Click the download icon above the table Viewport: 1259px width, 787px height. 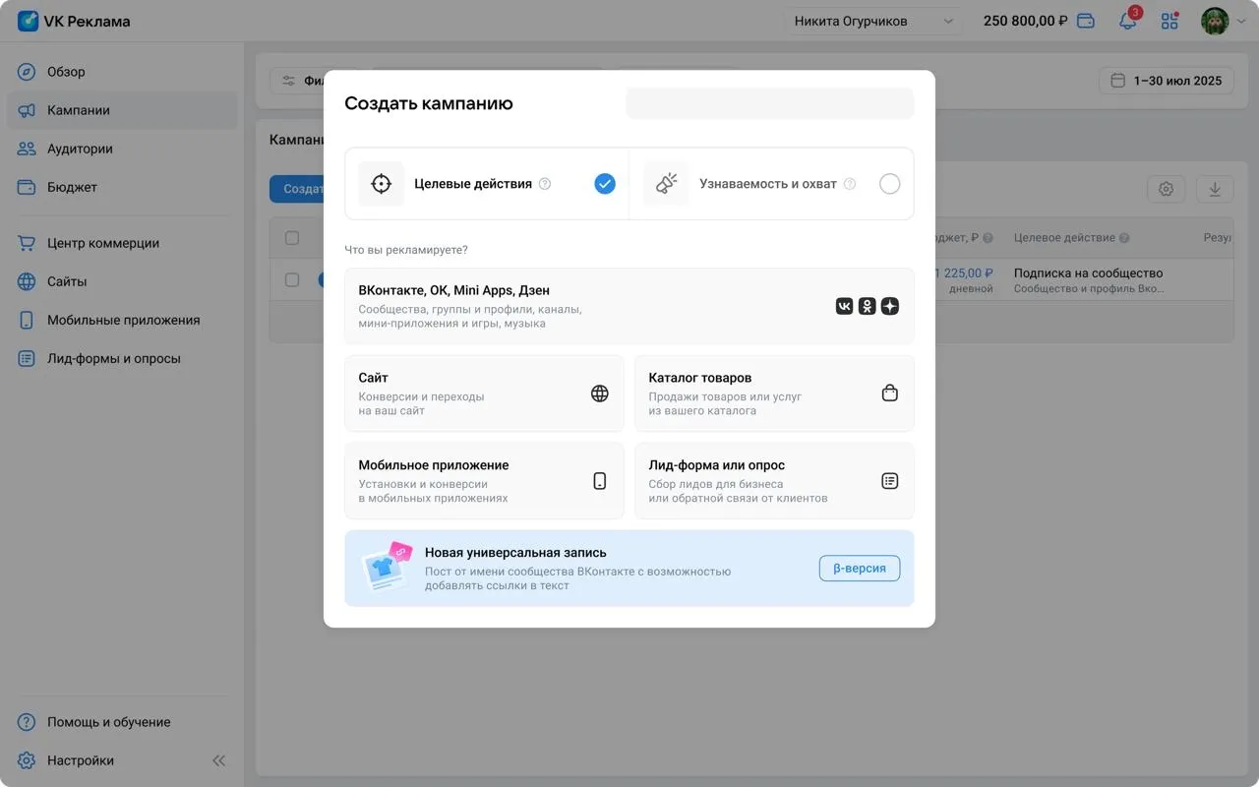point(1215,189)
